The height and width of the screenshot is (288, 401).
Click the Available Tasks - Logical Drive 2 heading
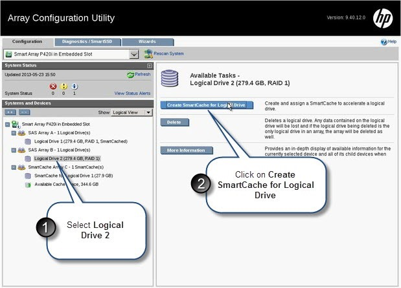[x=240, y=79]
